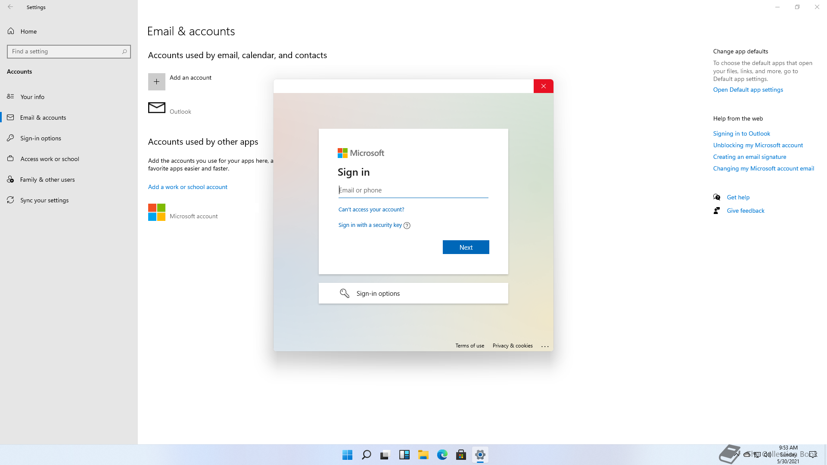Click the Microsoft account logo icon
This screenshot has width=827, height=465.
157,212
